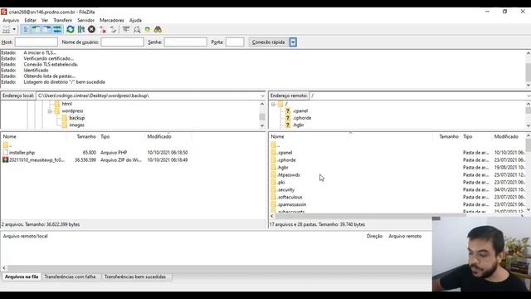Open the Editar menu

(30, 20)
